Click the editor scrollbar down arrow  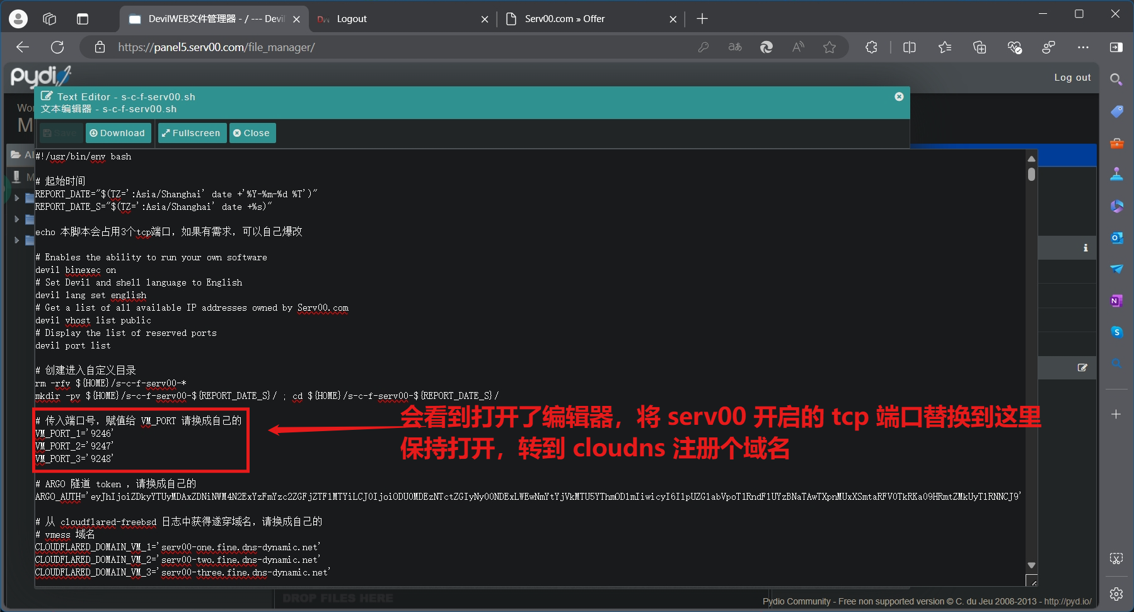[x=1031, y=565]
